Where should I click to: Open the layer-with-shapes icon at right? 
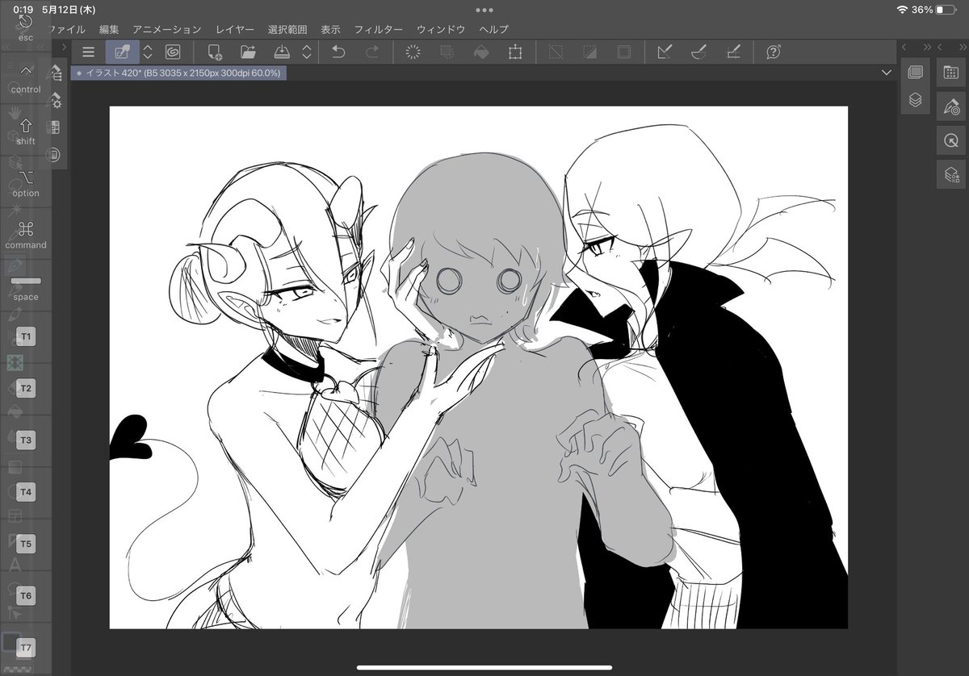pyautogui.click(x=950, y=173)
